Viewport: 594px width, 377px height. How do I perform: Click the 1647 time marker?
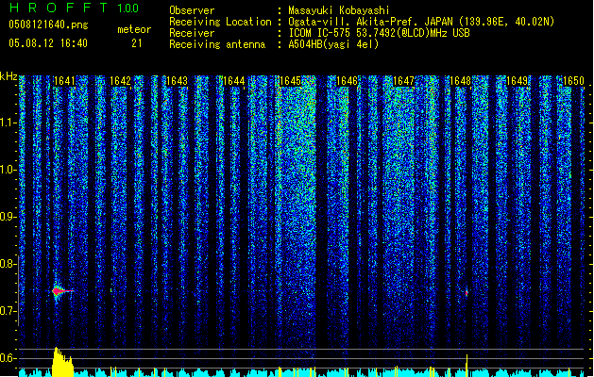pyautogui.click(x=404, y=81)
